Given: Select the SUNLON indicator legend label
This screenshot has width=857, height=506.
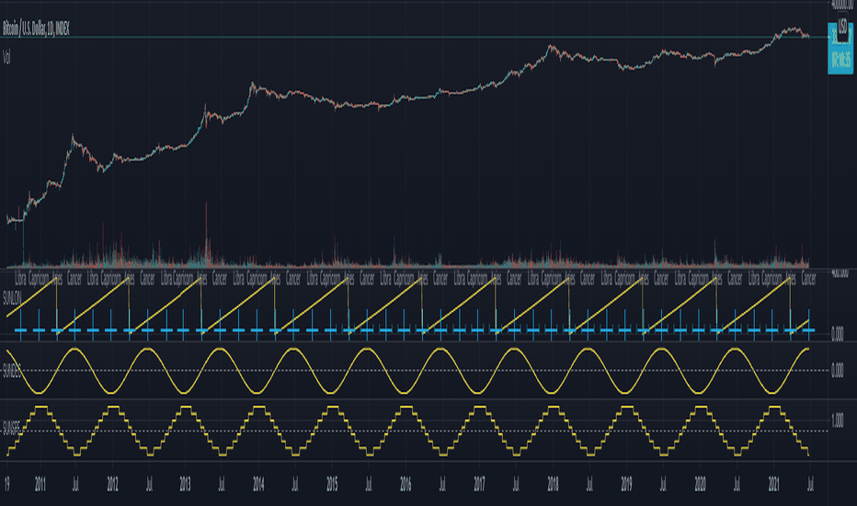Looking at the screenshot, I should tap(13, 297).
